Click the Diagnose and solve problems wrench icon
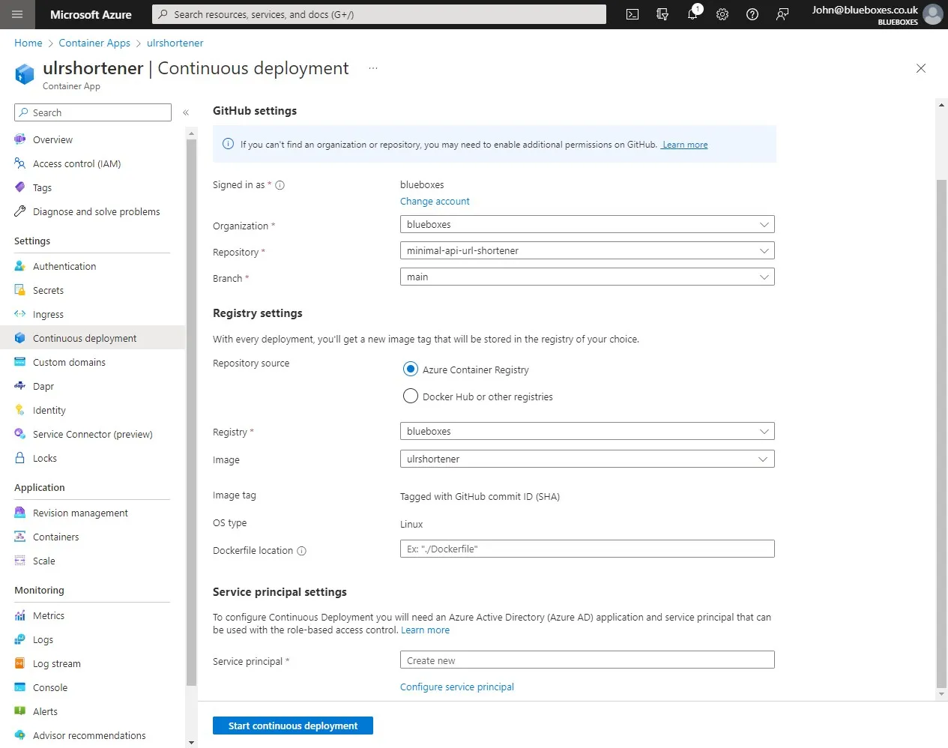The image size is (948, 748). point(20,211)
